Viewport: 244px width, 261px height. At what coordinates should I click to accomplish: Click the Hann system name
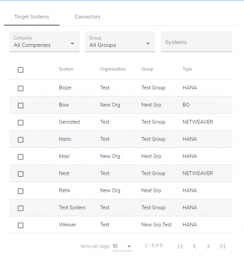coord(65,139)
